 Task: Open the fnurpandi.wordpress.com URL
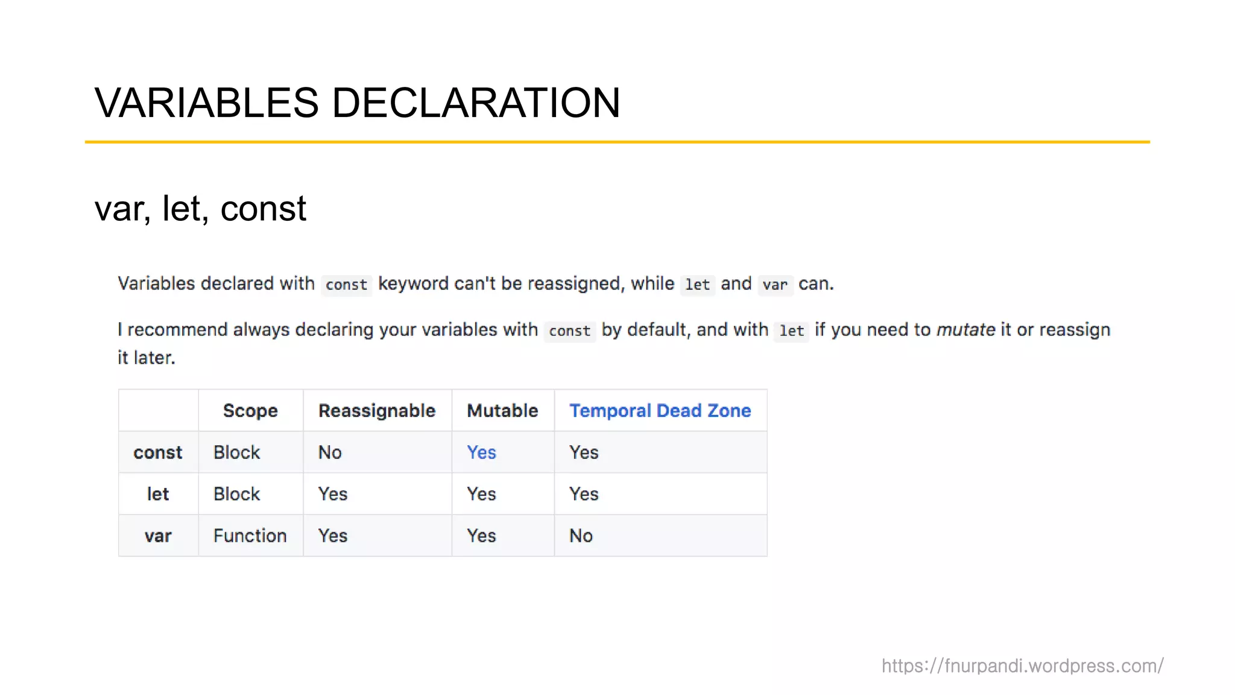[1023, 666]
